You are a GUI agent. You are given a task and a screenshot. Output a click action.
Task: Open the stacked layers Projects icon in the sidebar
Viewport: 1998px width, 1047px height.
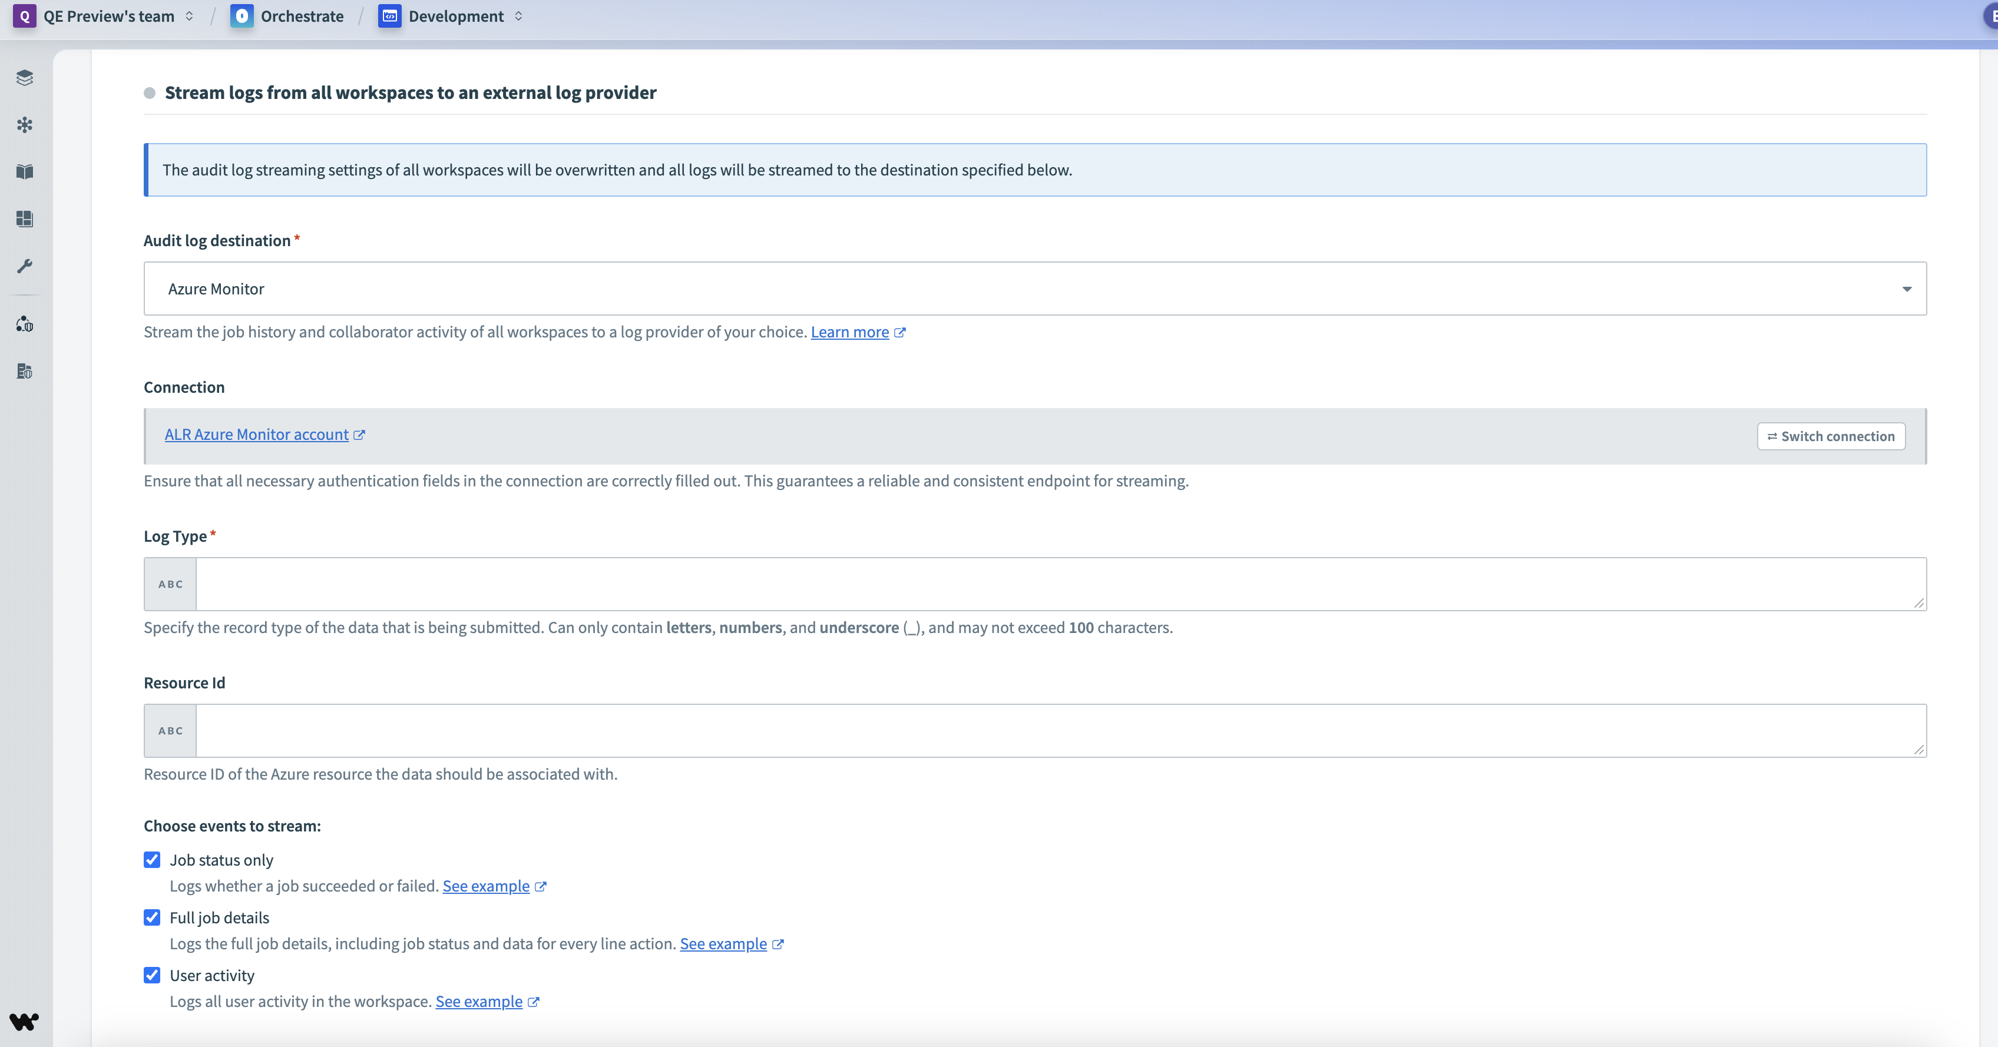click(25, 78)
